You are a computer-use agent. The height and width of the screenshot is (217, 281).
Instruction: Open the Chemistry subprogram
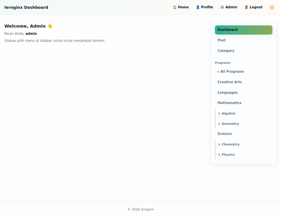[x=244, y=144]
